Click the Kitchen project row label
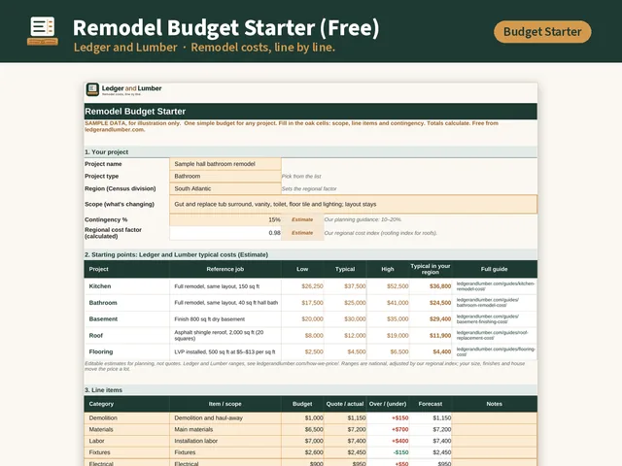Viewport: 622px width, 466px height. (x=100, y=286)
